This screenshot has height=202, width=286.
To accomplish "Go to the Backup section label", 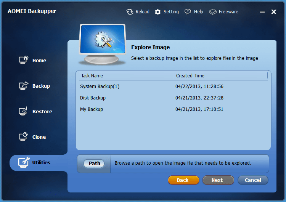I will tap(41, 86).
